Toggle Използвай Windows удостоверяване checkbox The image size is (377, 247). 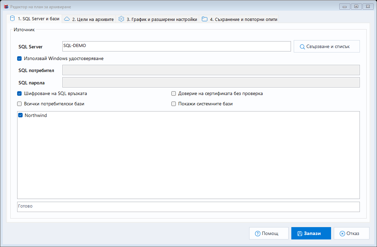20,59
